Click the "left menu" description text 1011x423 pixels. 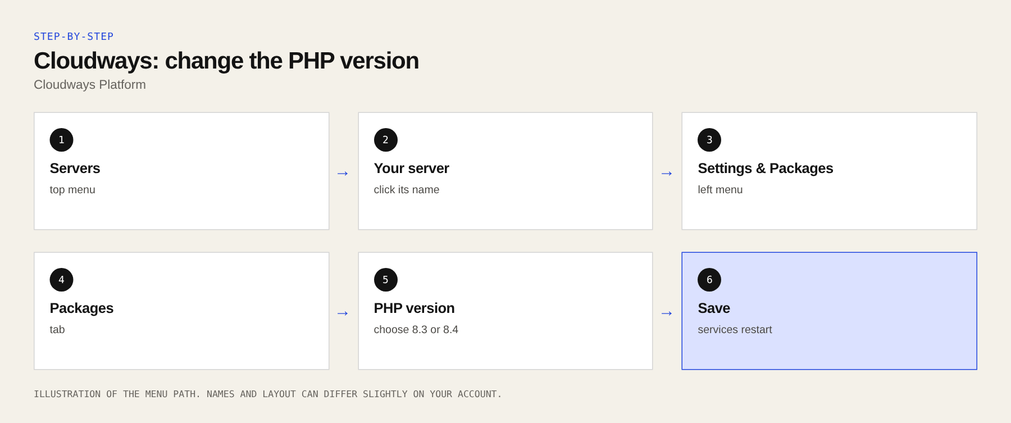tap(720, 190)
